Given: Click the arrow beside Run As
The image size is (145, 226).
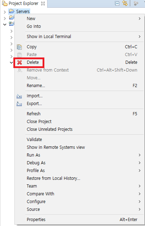Looking at the screenshot, I should 139,155.
